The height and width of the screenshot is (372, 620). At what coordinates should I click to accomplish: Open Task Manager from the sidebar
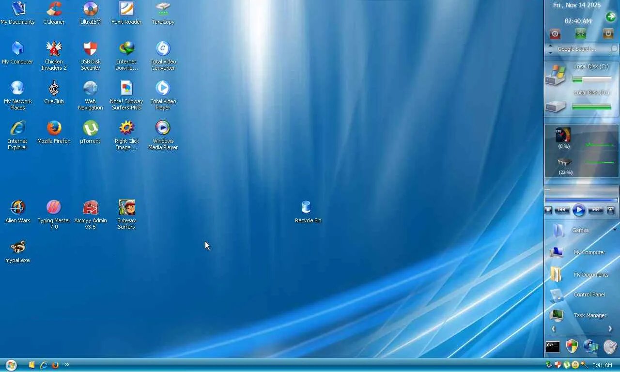point(578,315)
